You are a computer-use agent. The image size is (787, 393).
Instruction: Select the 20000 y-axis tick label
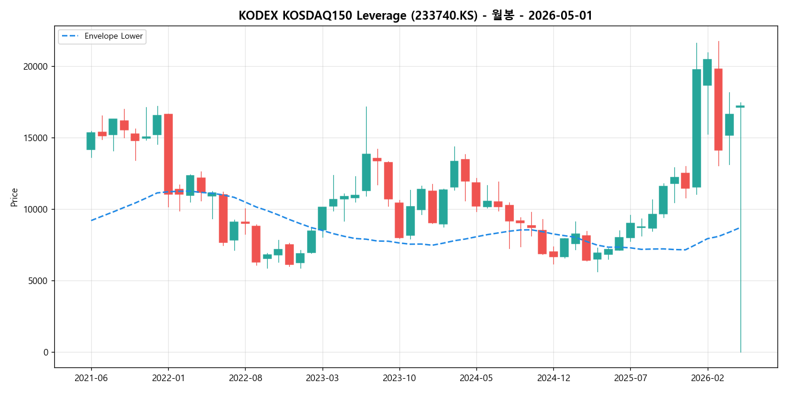pyautogui.click(x=37, y=67)
